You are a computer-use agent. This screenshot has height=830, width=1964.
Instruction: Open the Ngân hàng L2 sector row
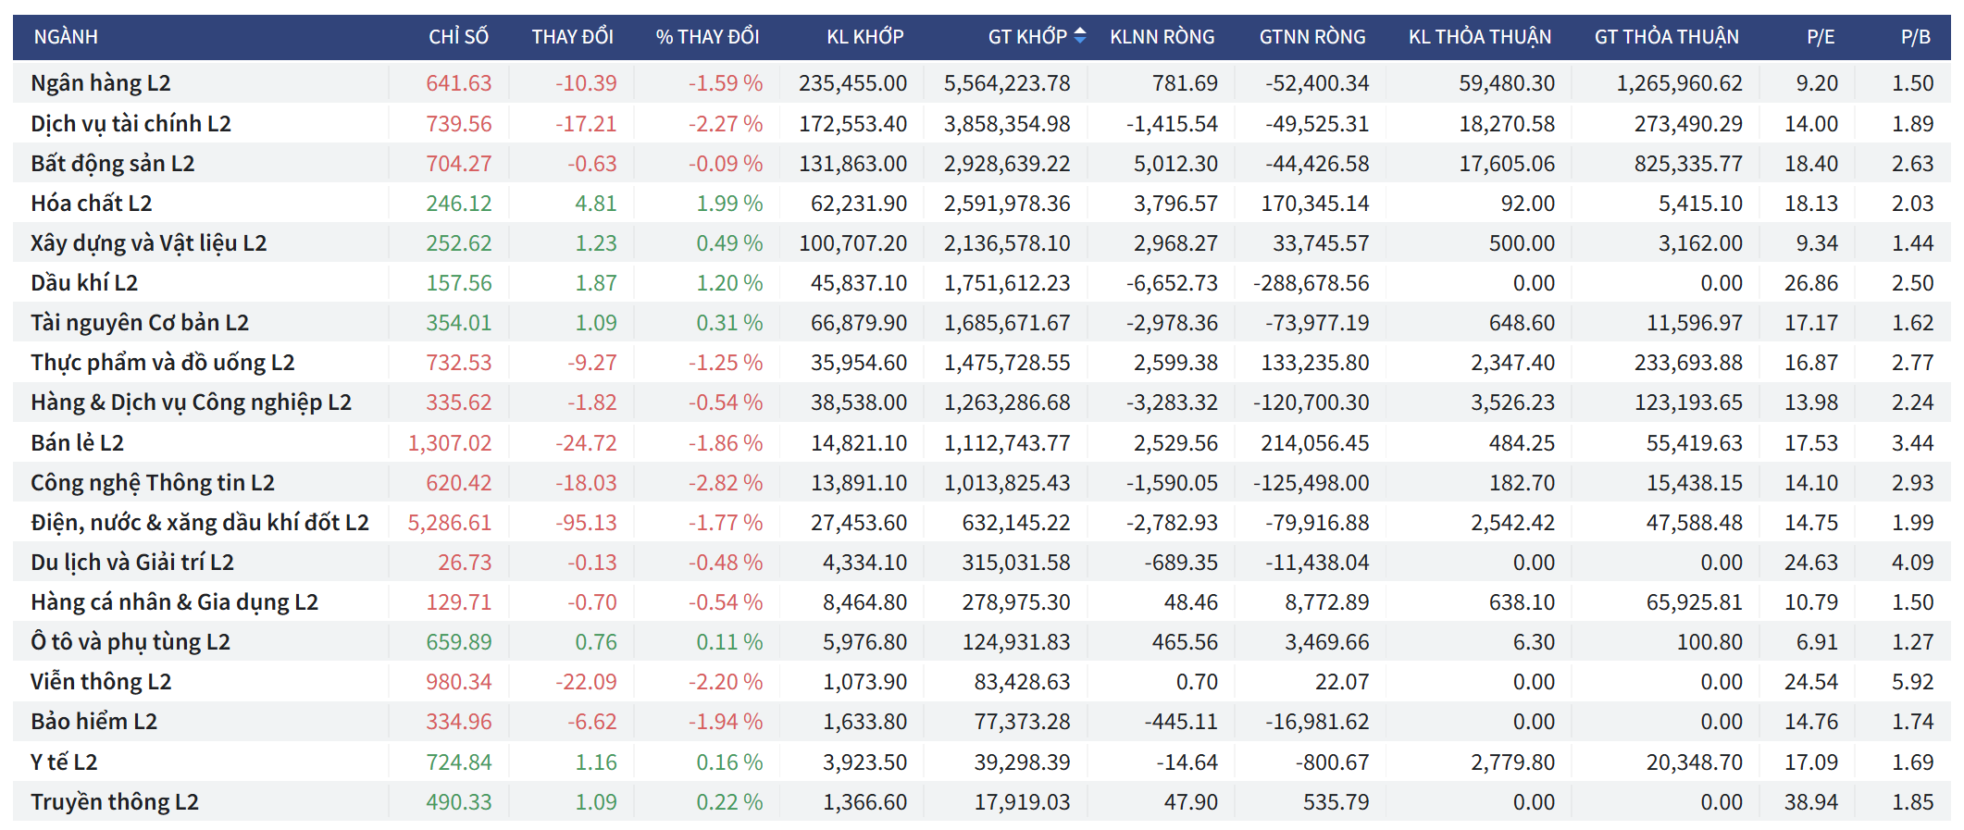tap(100, 83)
